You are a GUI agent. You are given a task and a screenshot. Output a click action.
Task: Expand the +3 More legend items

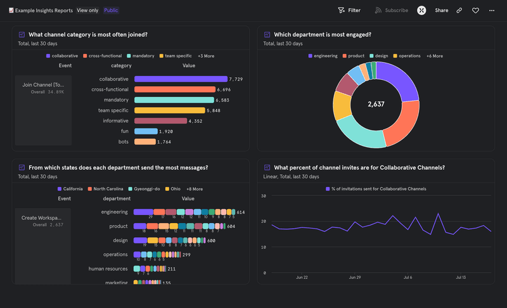(x=206, y=56)
